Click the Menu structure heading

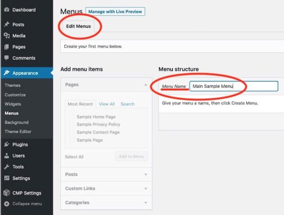(178, 69)
